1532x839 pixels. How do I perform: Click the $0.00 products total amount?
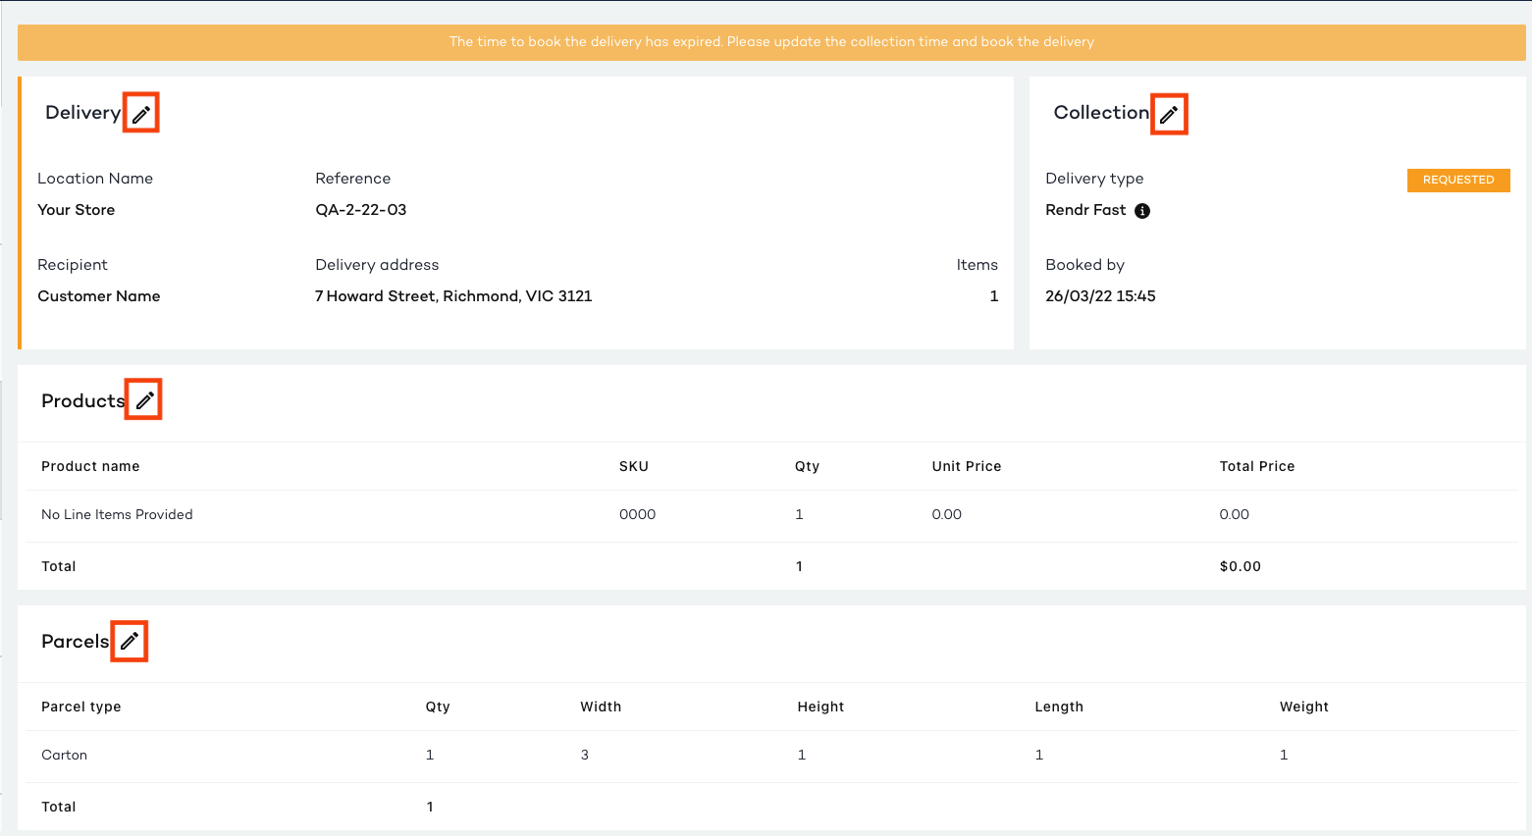click(x=1240, y=566)
